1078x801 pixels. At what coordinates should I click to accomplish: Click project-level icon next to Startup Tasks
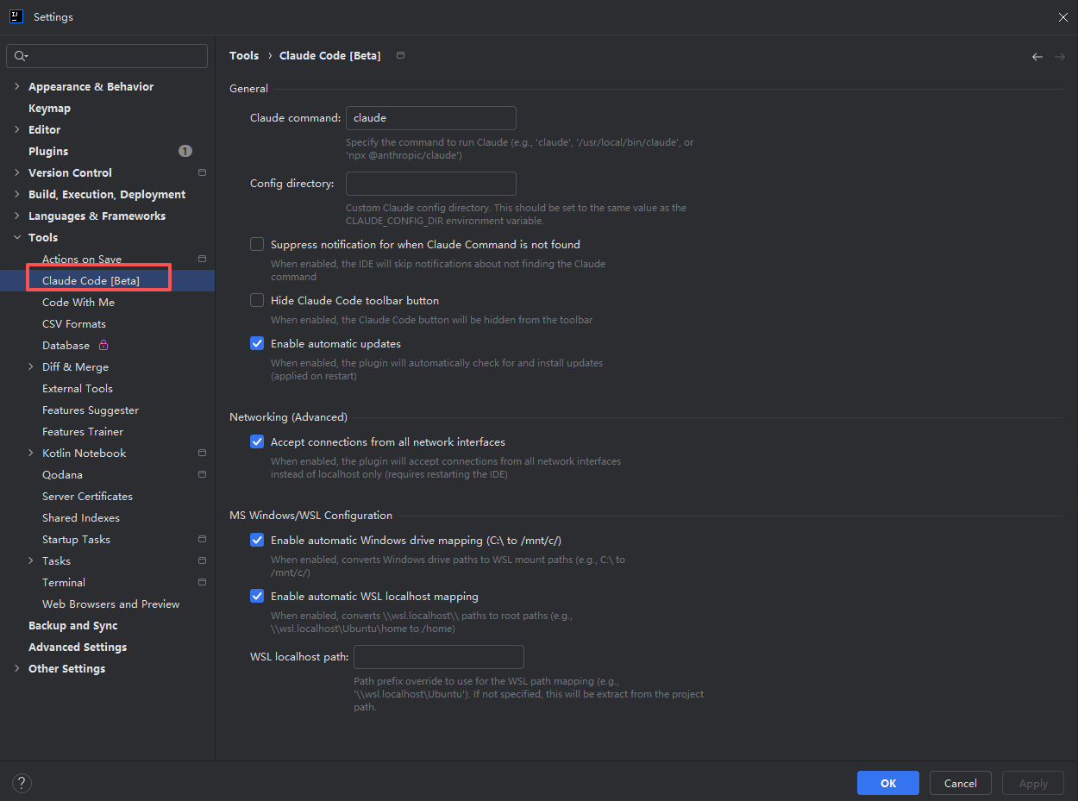point(202,539)
